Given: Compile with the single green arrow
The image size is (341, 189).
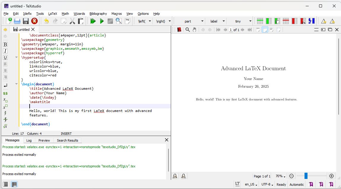Looking at the screenshot, I should (102, 21).
